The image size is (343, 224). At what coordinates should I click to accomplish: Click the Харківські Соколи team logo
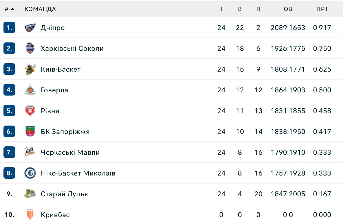click(x=30, y=48)
